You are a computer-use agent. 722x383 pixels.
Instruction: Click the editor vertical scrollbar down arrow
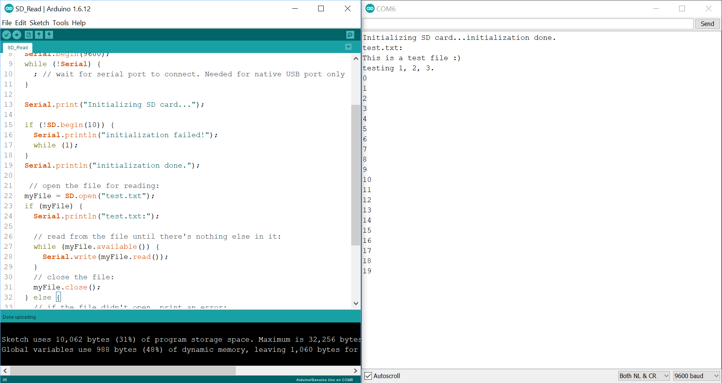pyautogui.click(x=355, y=303)
